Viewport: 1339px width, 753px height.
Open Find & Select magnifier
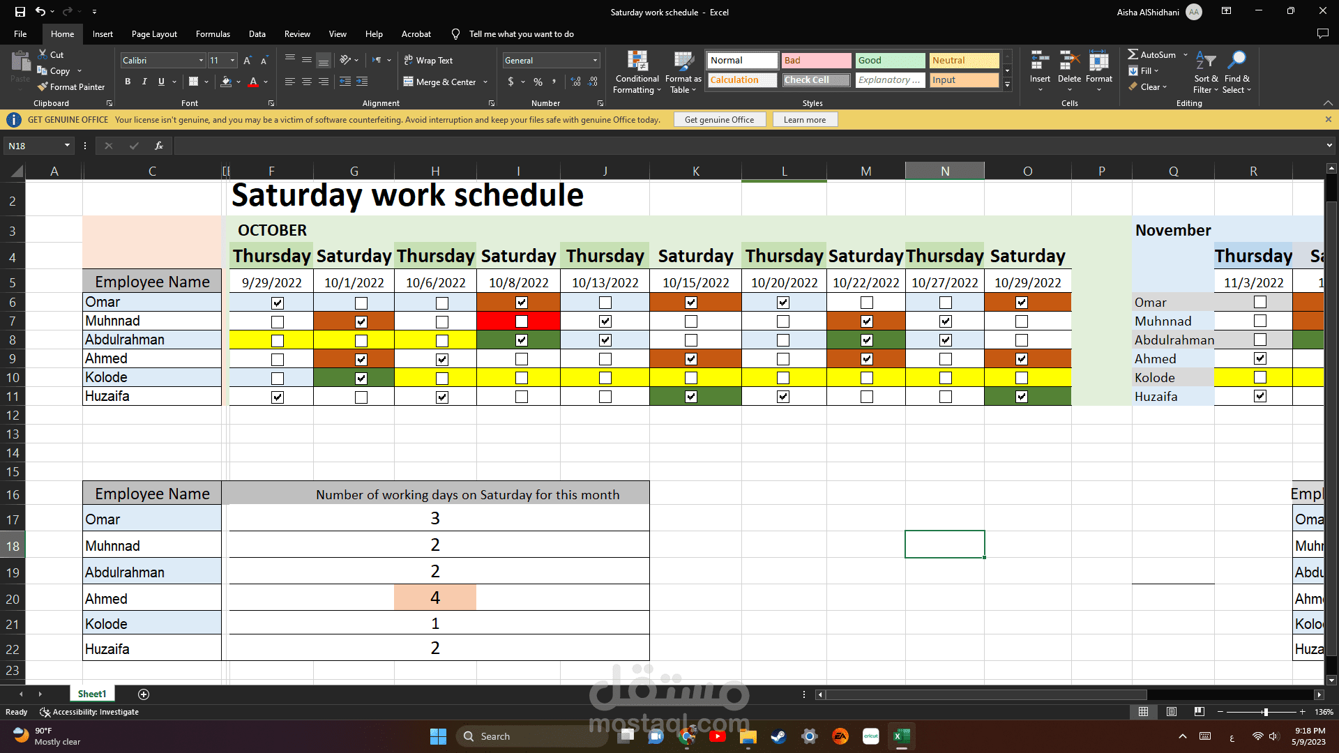point(1237,73)
